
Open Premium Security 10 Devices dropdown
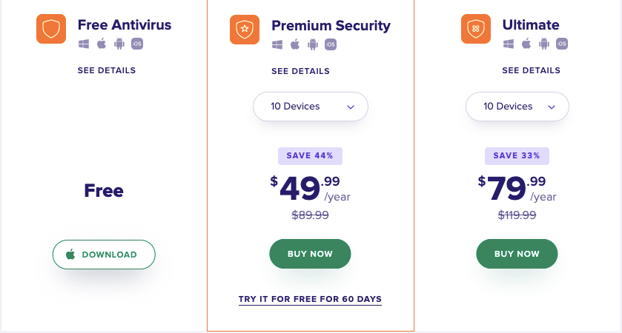pyautogui.click(x=311, y=107)
